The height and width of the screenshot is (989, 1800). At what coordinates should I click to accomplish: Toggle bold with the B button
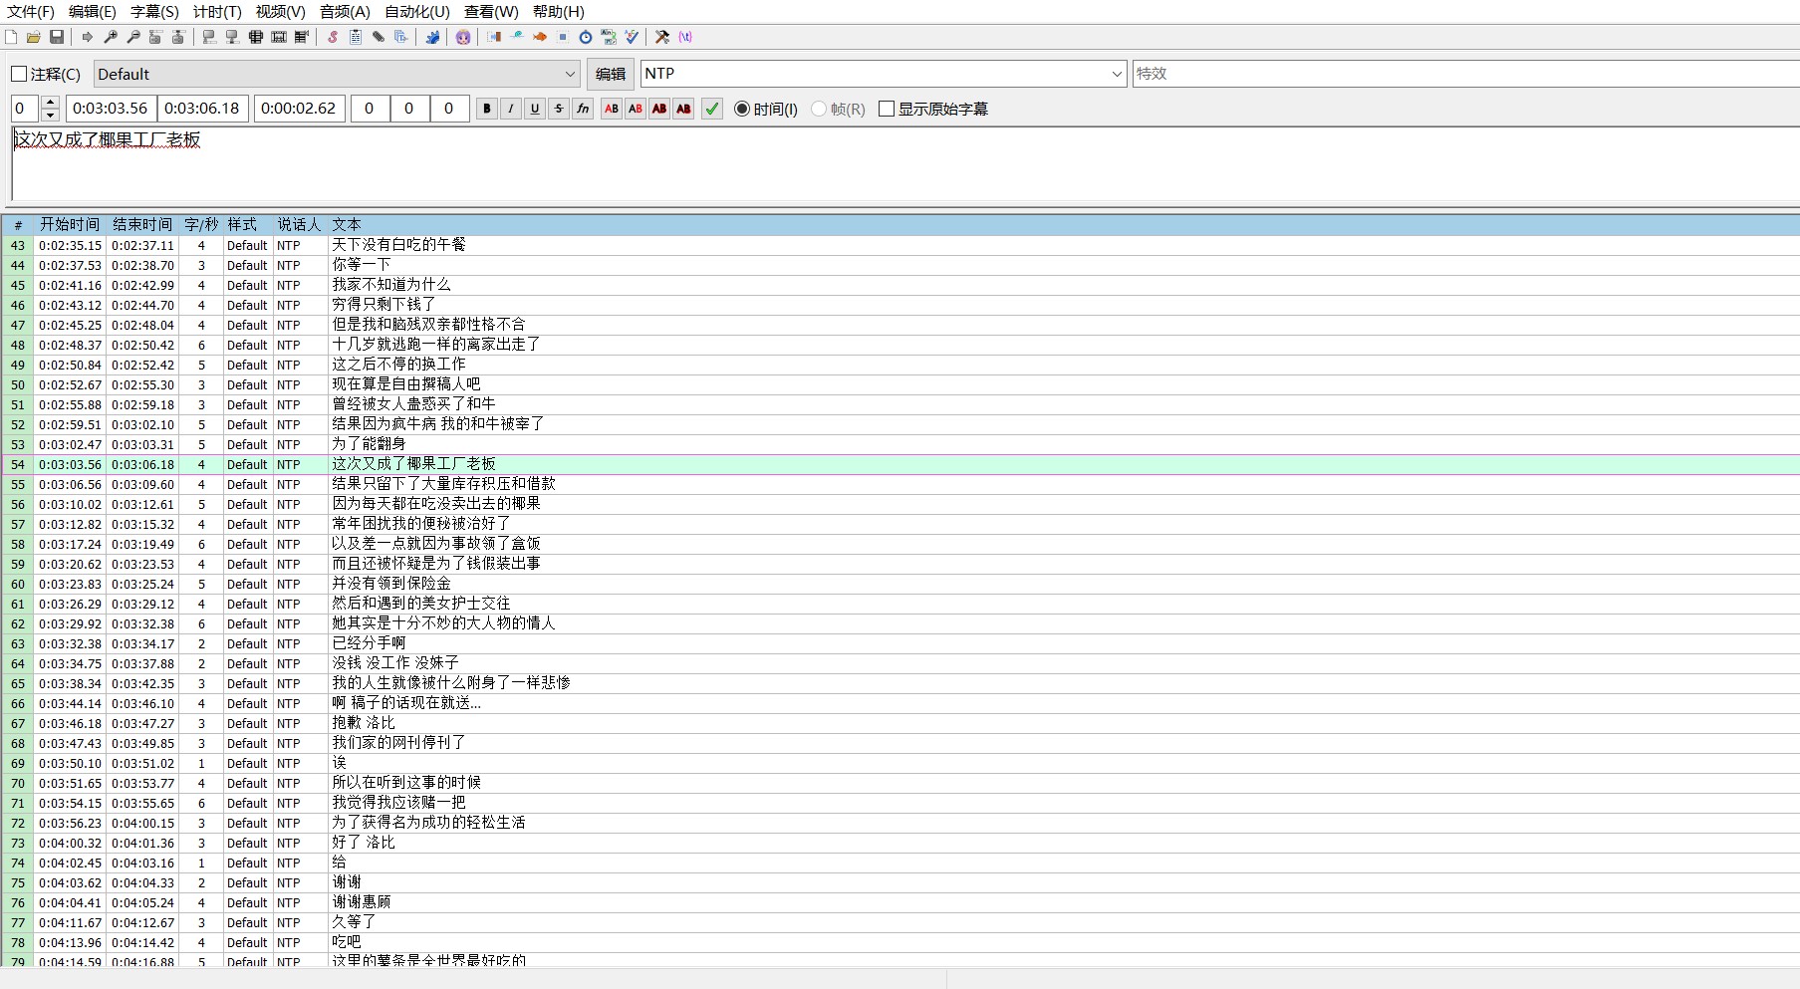(x=487, y=109)
